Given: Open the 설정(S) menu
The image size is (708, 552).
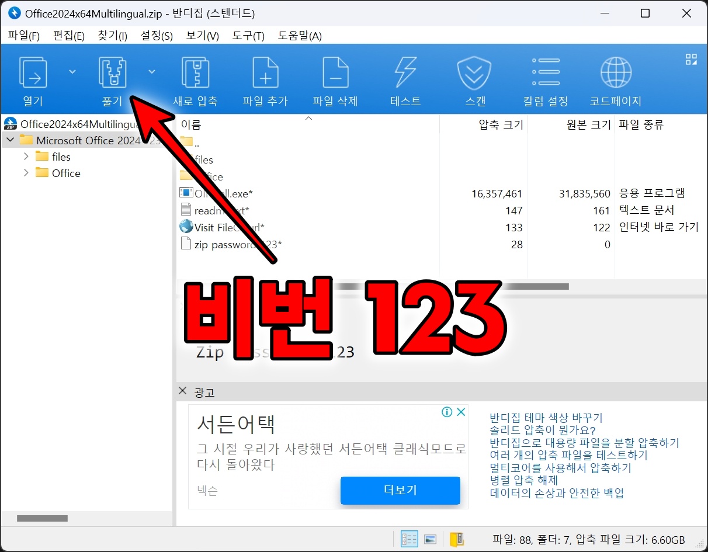Looking at the screenshot, I should (157, 36).
